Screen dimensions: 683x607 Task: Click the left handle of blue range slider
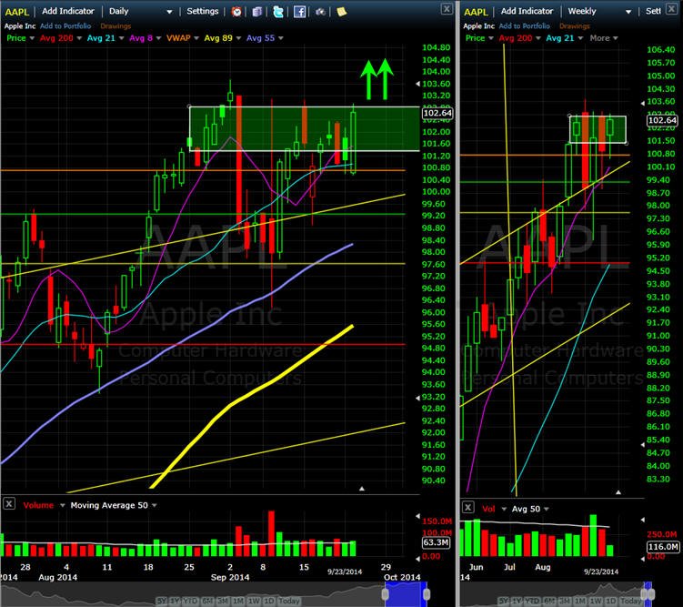(x=385, y=594)
